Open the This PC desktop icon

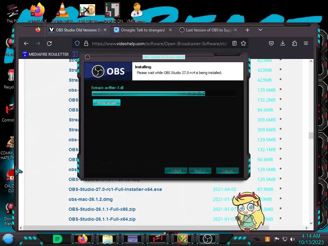tap(12, 13)
